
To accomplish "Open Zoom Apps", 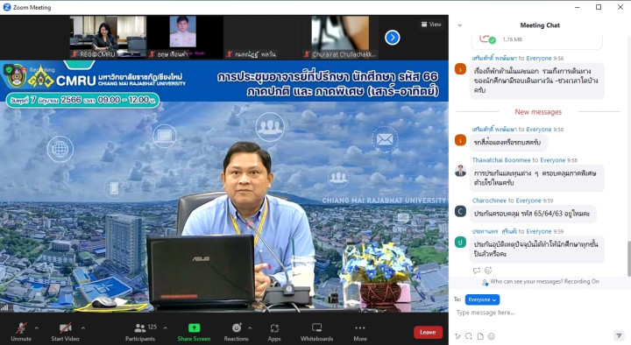I will tap(274, 332).
